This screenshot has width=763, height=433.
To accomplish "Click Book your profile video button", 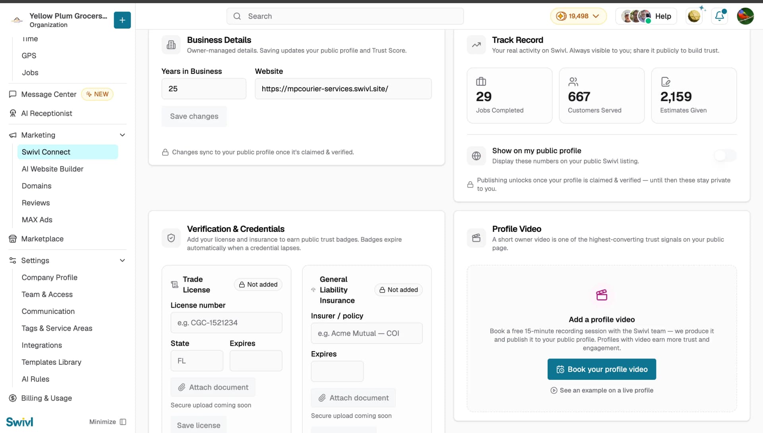I will [602, 369].
